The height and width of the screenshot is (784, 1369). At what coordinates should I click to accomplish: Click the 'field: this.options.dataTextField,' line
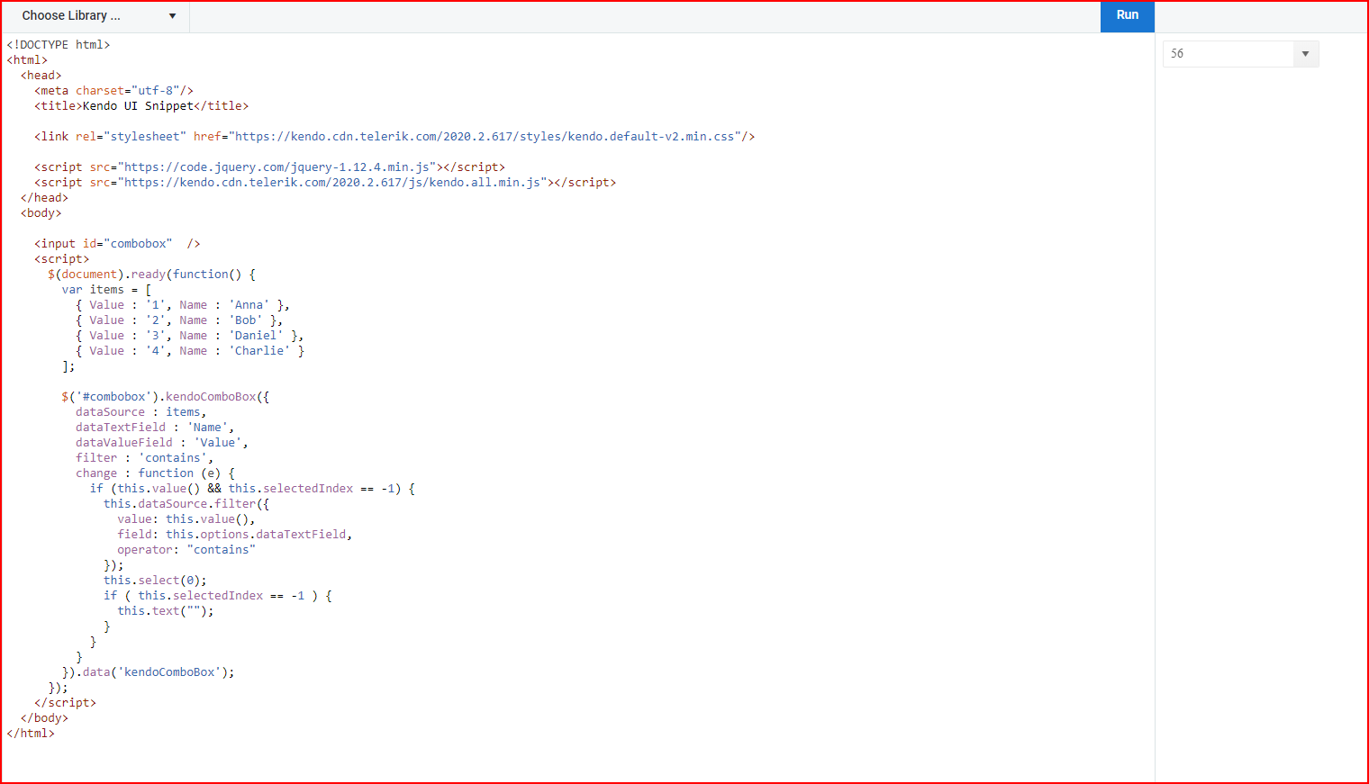pos(235,535)
